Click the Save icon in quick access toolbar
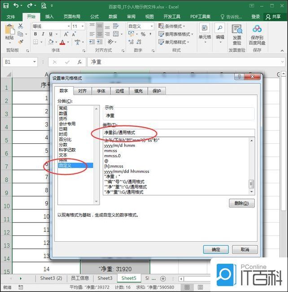Image resolution: width=288 pixels, height=292 pixels. [6, 5]
